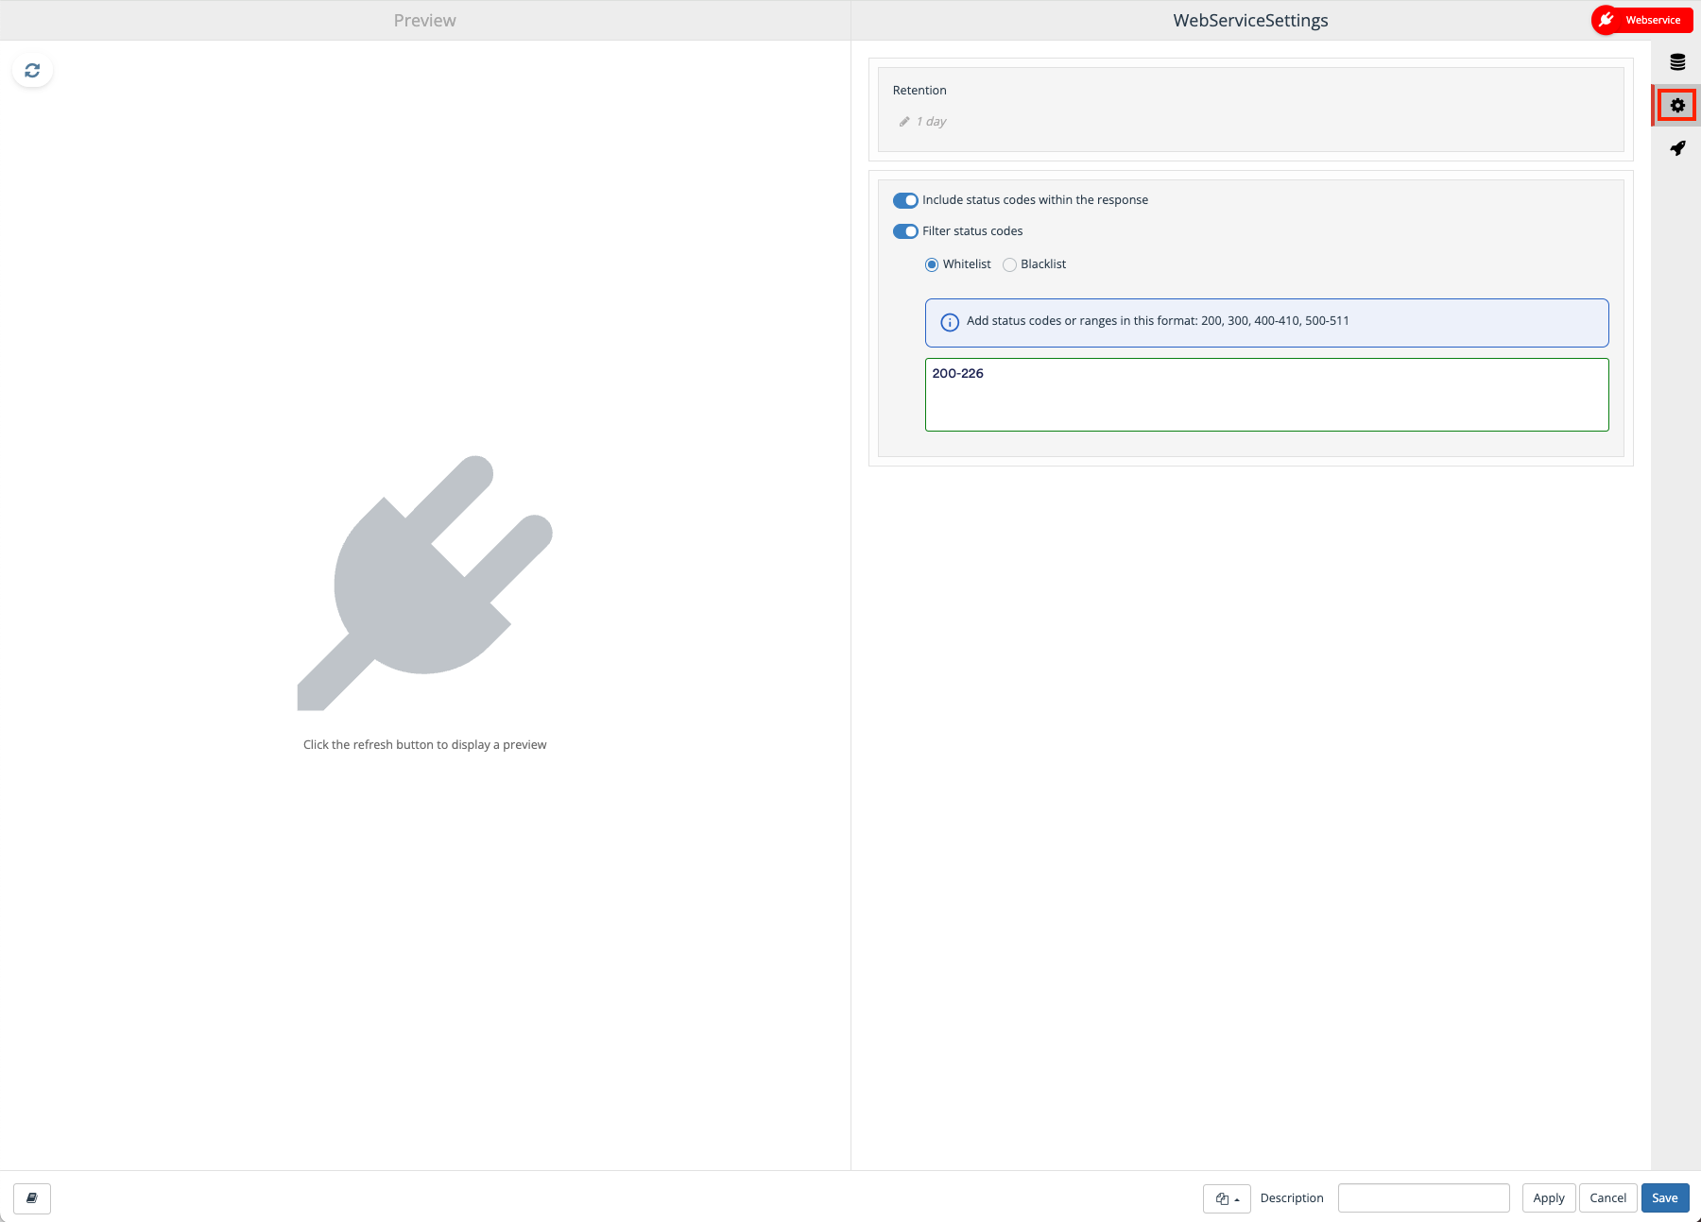Image resolution: width=1701 pixels, height=1222 pixels.
Task: Click the blue Save button
Action: click(1665, 1198)
